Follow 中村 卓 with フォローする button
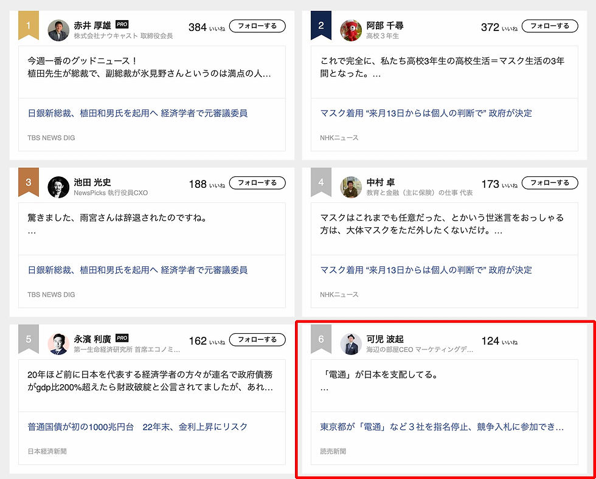 pyautogui.click(x=550, y=183)
